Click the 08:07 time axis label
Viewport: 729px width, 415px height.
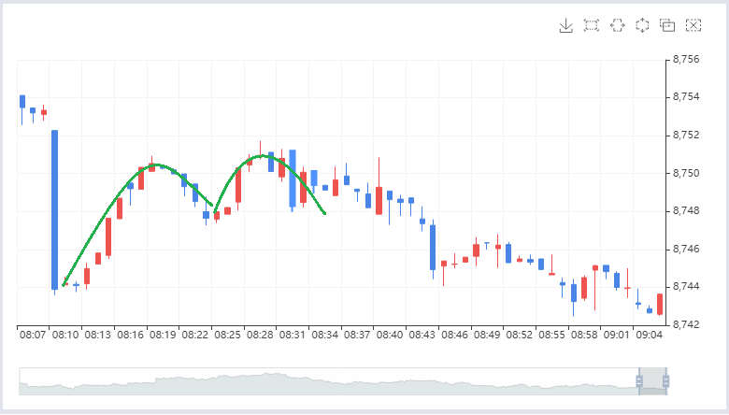[33, 335]
